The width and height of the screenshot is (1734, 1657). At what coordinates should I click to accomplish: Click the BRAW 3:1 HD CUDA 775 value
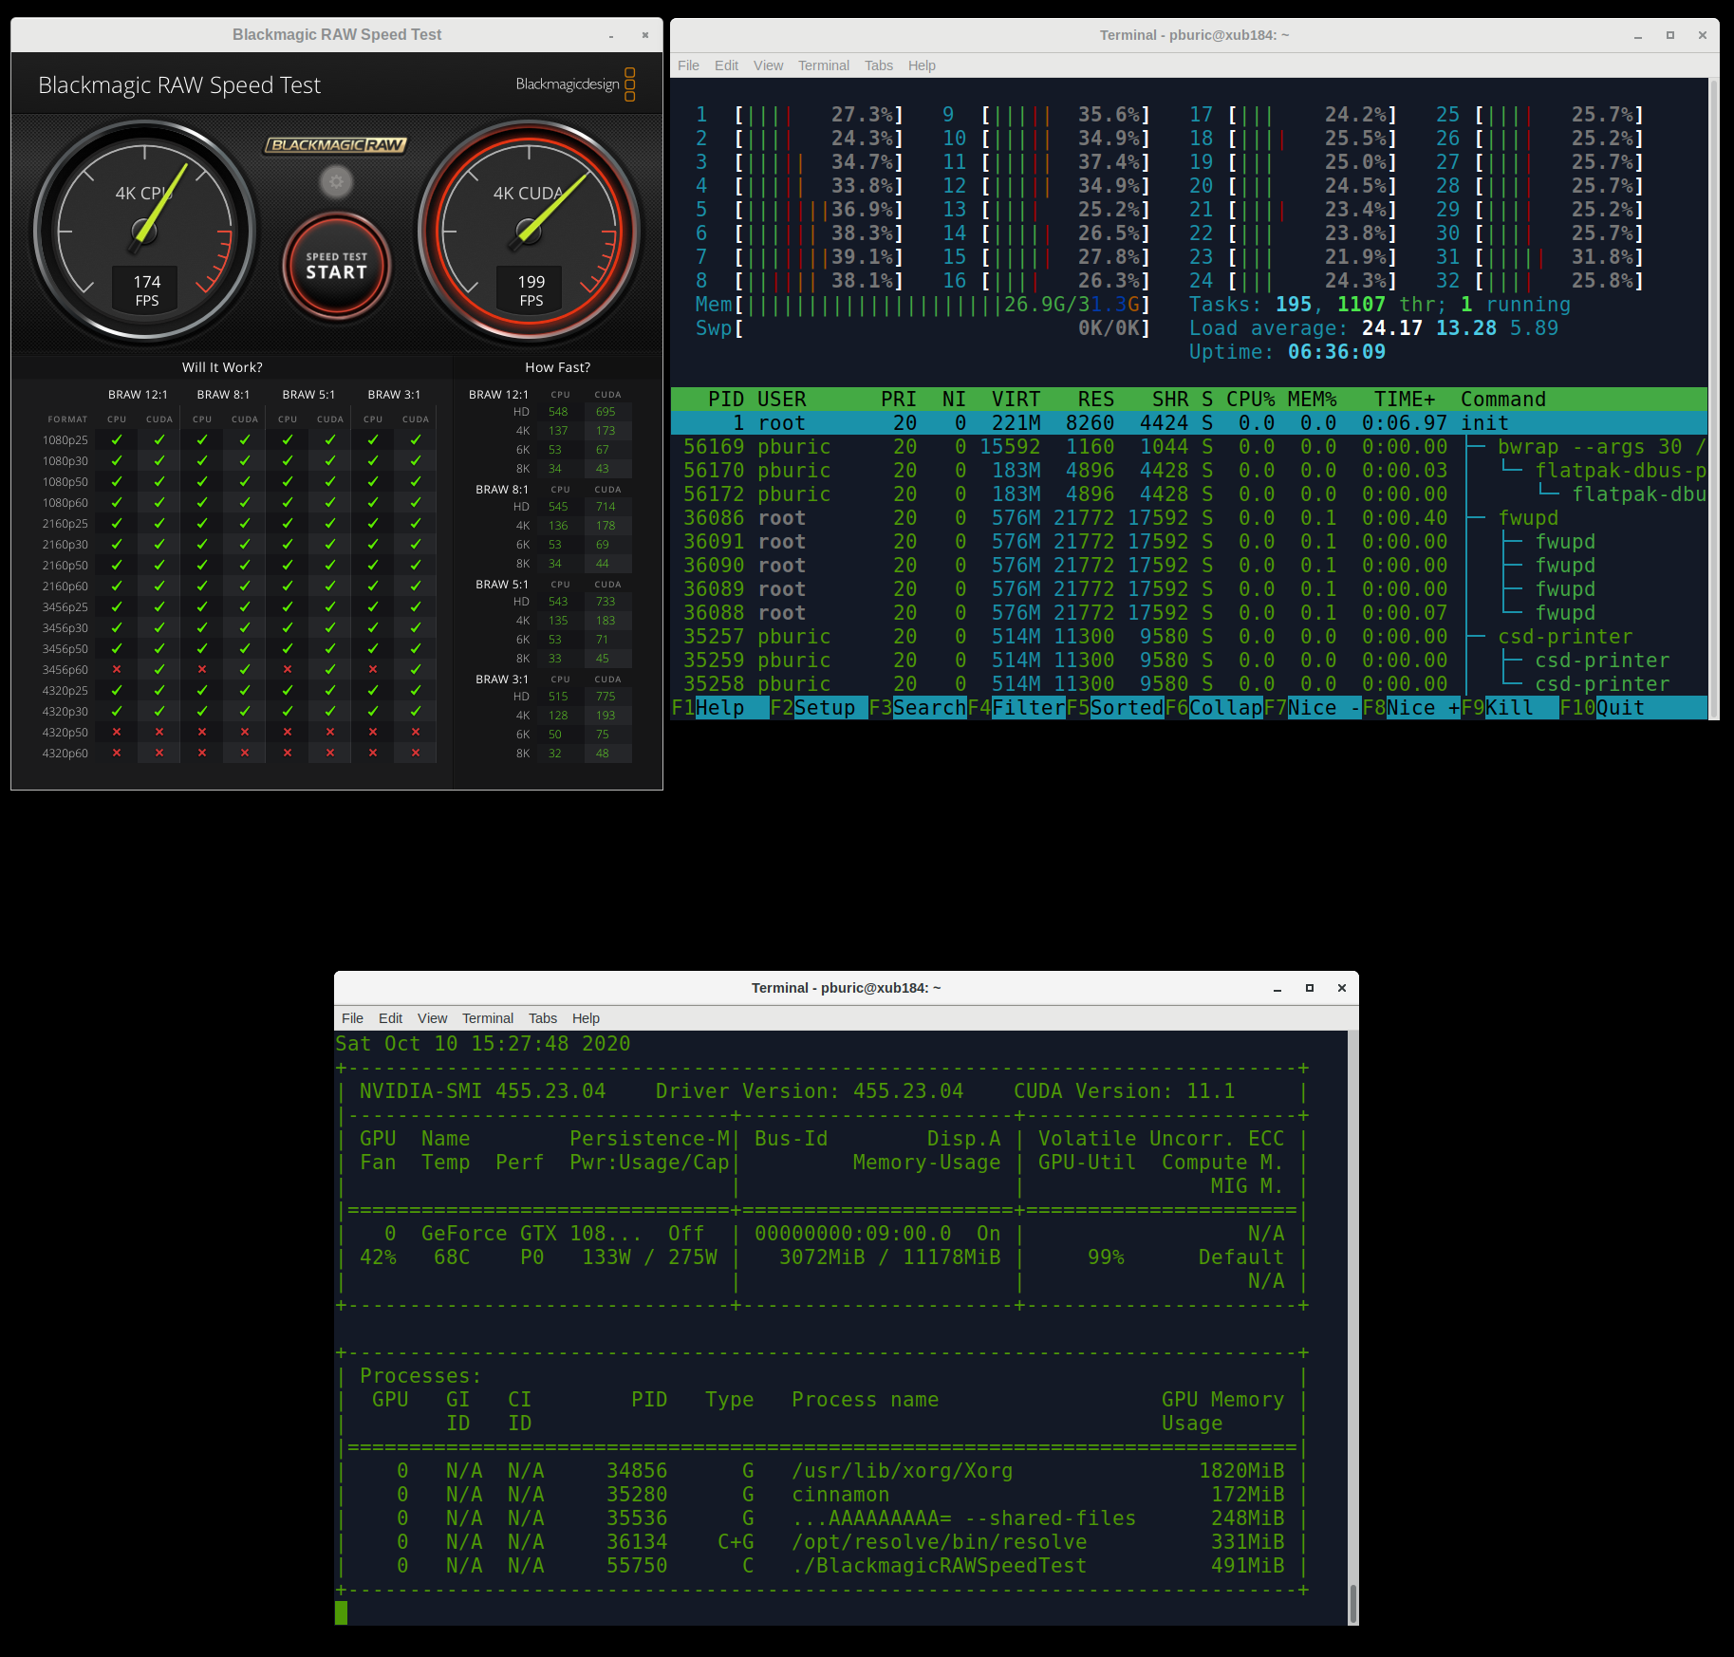(x=606, y=697)
